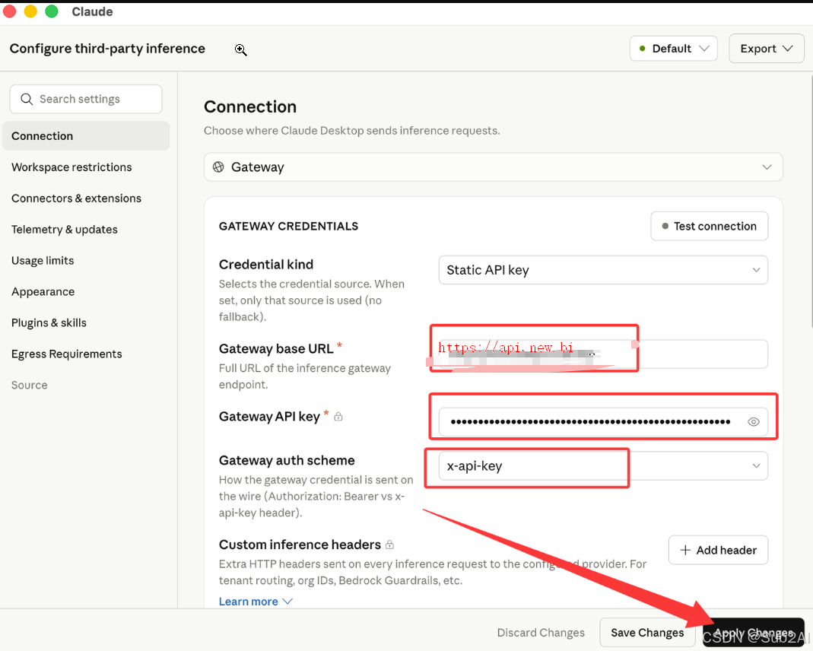Click the Gateway API key password field
813x651 pixels.
pyautogui.click(x=603, y=422)
